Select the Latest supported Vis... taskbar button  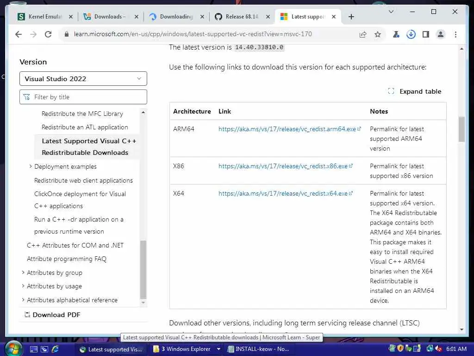[111, 350]
